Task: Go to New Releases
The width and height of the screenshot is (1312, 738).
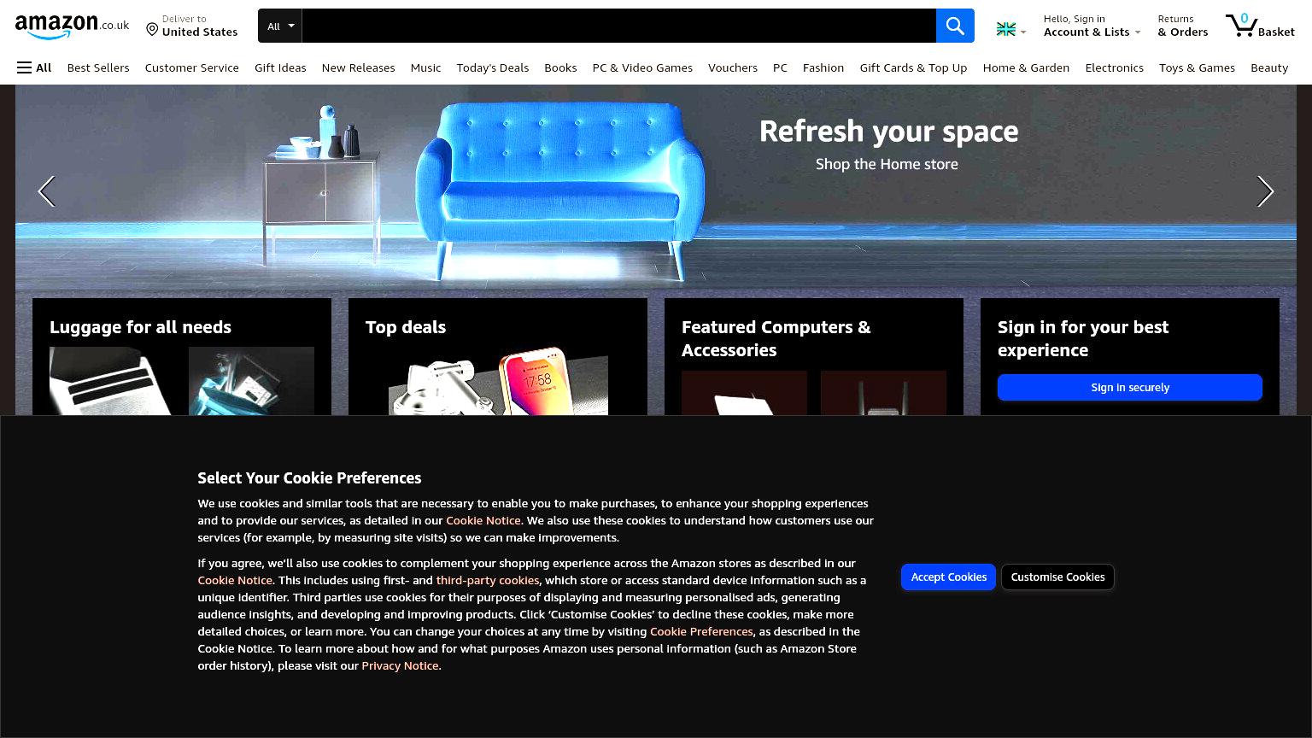Action: 358,67
